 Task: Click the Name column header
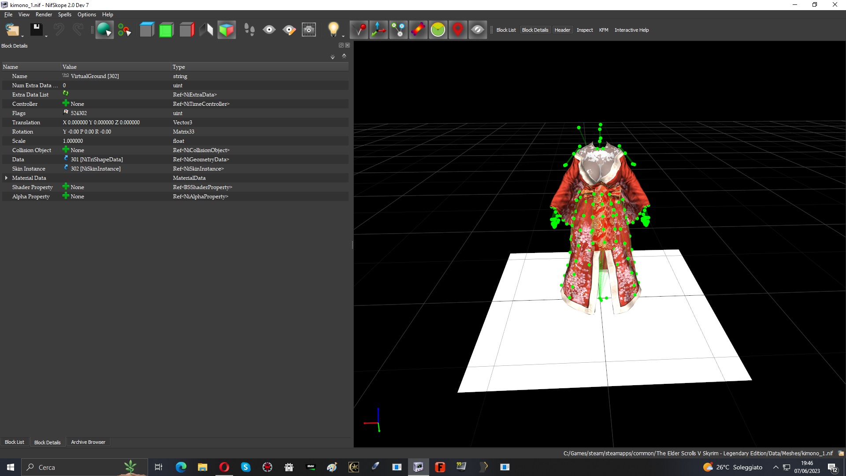click(31, 67)
